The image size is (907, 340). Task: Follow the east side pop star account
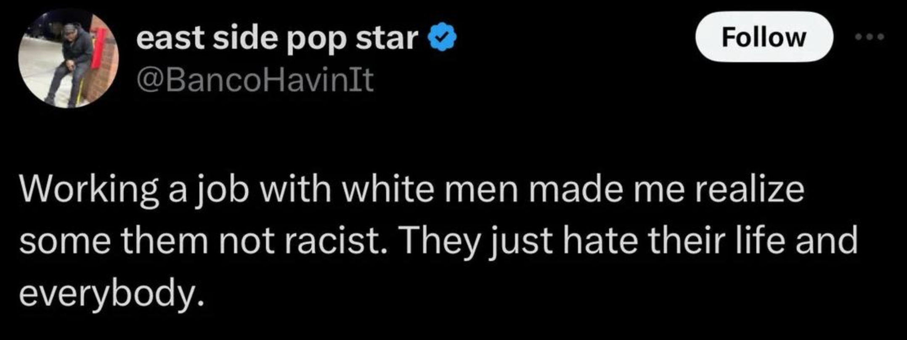[764, 37]
